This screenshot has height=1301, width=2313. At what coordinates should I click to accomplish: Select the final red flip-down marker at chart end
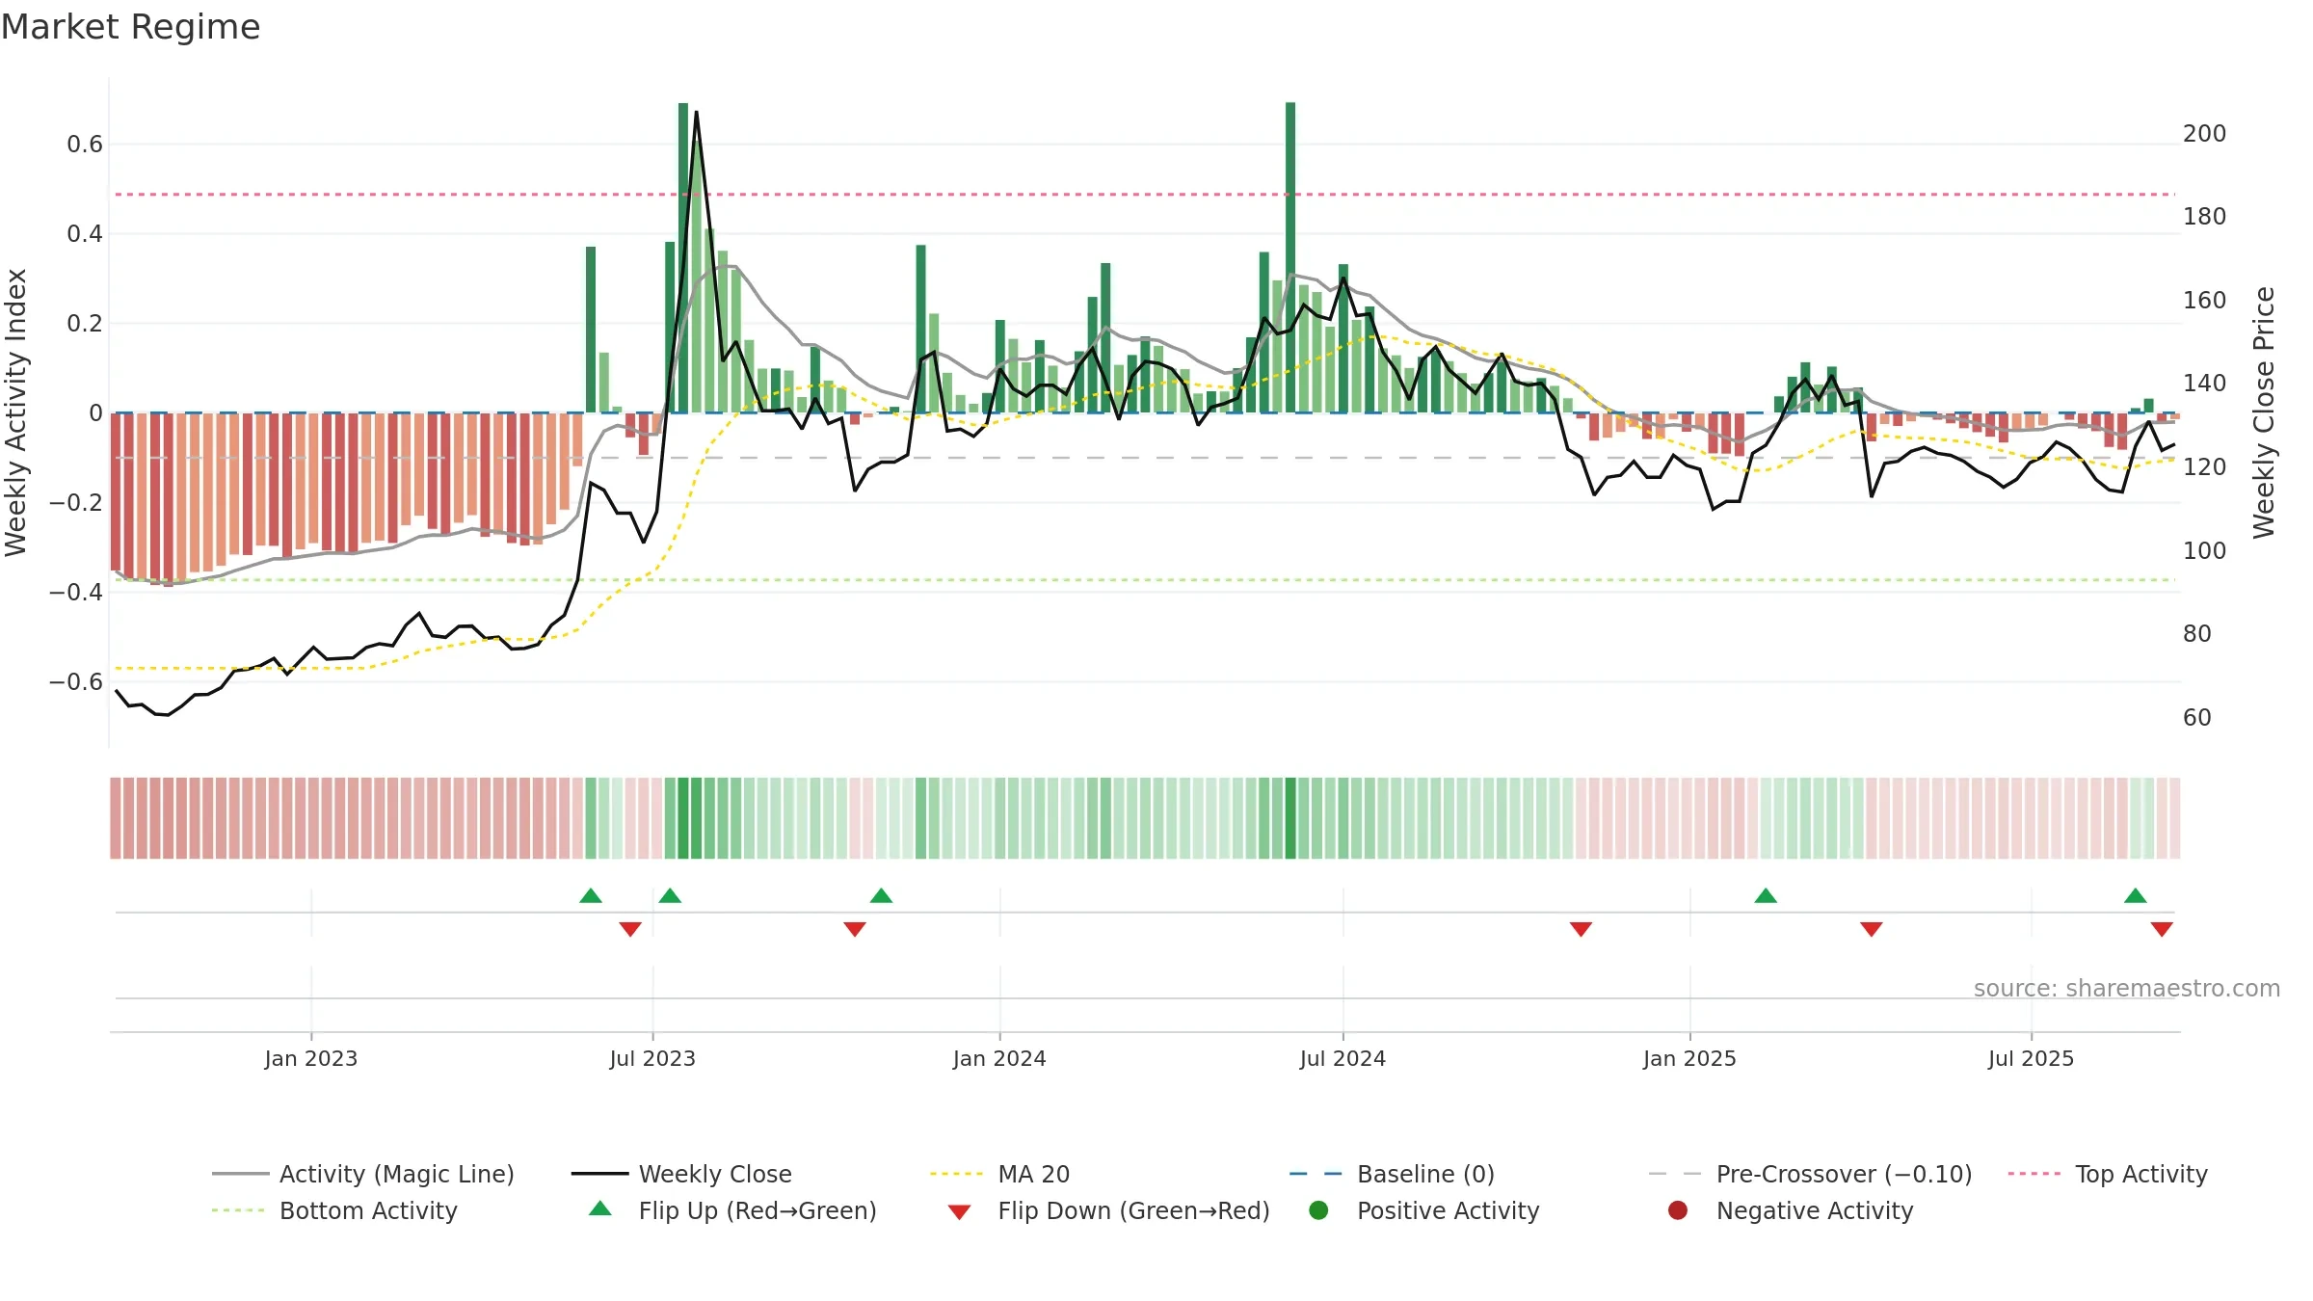click(2162, 929)
